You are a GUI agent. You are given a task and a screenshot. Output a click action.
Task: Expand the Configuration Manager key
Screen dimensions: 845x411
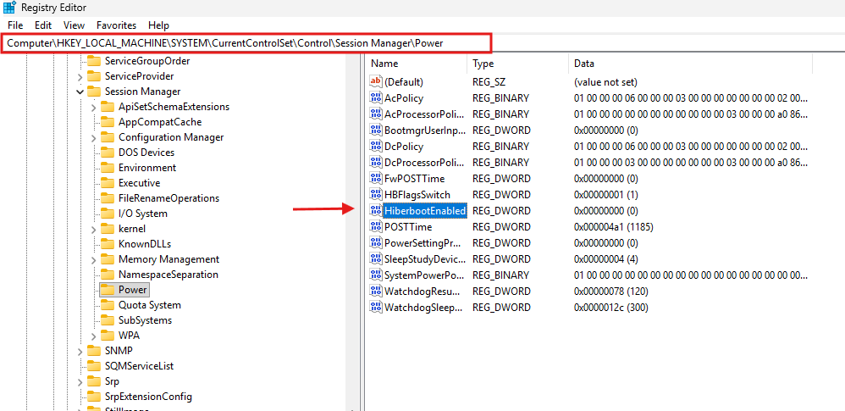coord(94,137)
